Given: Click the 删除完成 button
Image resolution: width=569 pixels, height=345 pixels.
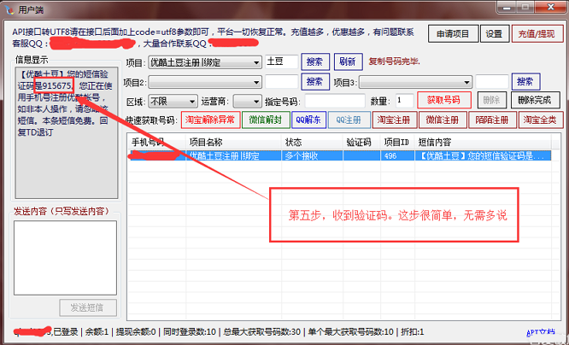Looking at the screenshot, I should tap(535, 100).
